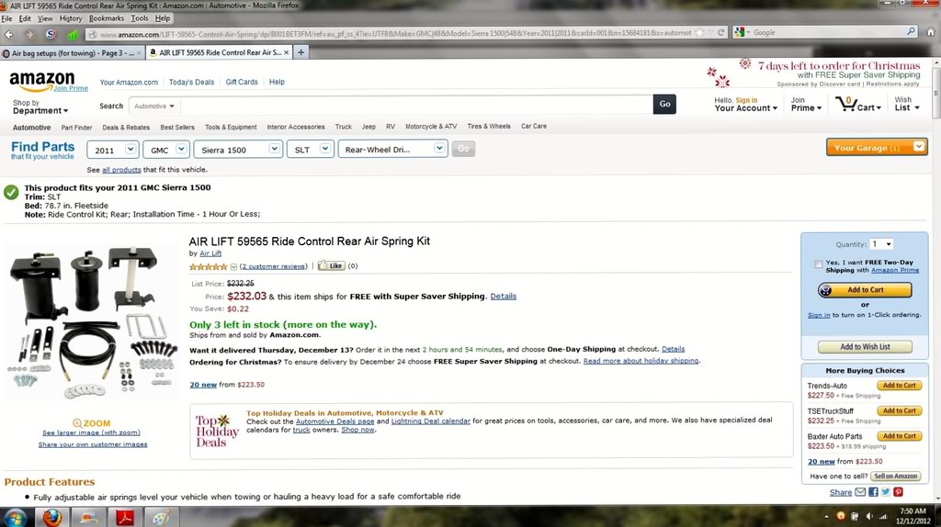Click the Like thumbs-up button
941x527 pixels.
click(x=331, y=265)
